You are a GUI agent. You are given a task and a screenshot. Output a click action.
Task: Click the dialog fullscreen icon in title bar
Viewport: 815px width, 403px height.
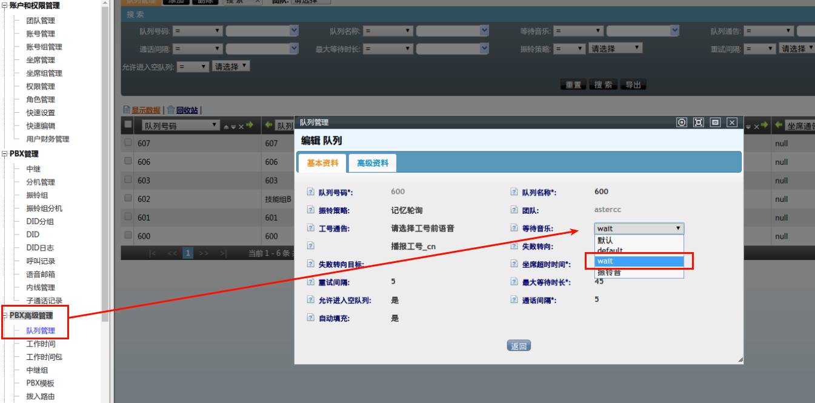(x=698, y=122)
